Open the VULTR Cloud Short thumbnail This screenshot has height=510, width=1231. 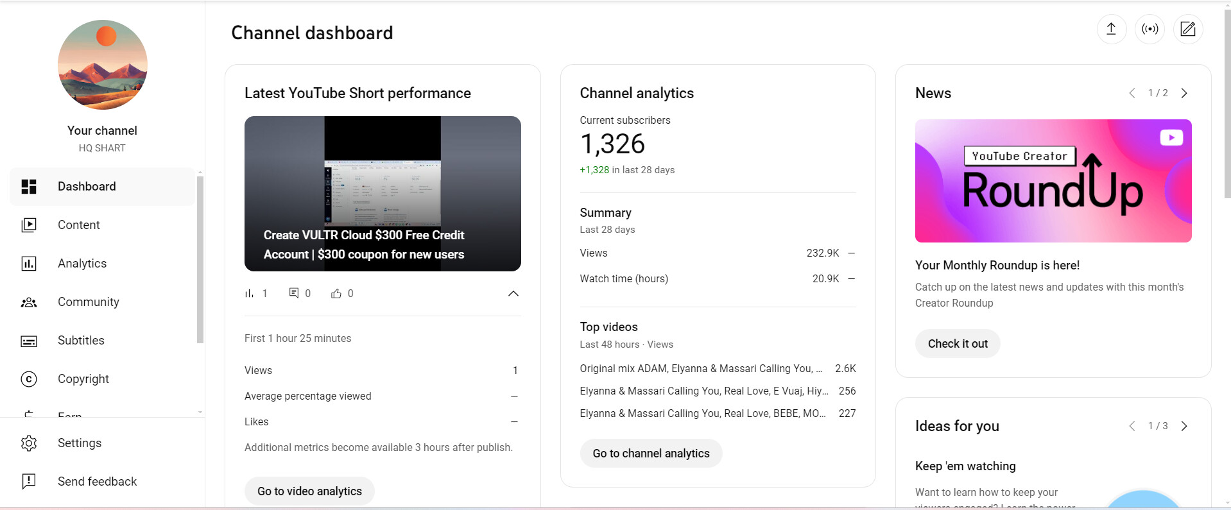coord(383,193)
